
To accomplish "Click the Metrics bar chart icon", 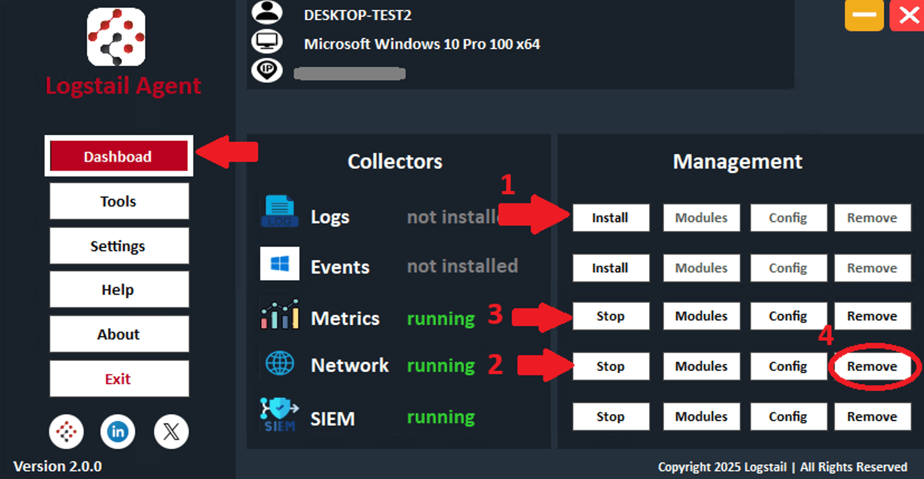I will (279, 314).
